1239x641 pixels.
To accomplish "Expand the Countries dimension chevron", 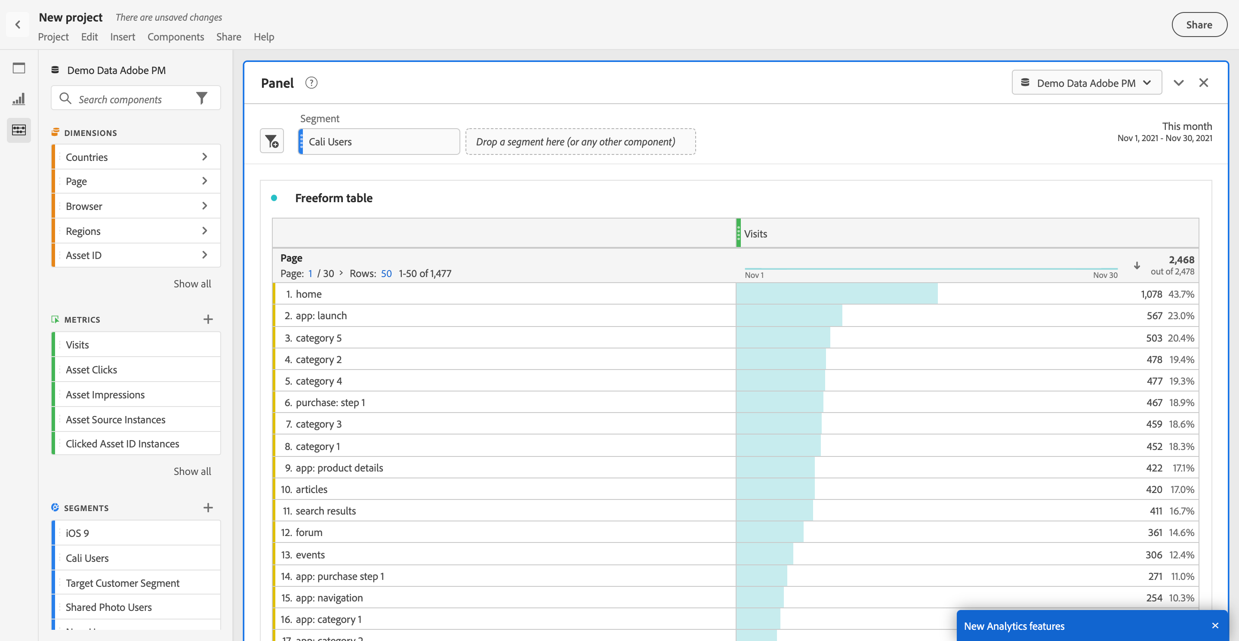I will (204, 157).
